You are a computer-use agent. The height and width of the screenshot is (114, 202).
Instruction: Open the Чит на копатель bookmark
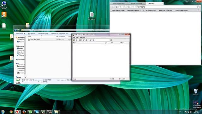pos(150,10)
